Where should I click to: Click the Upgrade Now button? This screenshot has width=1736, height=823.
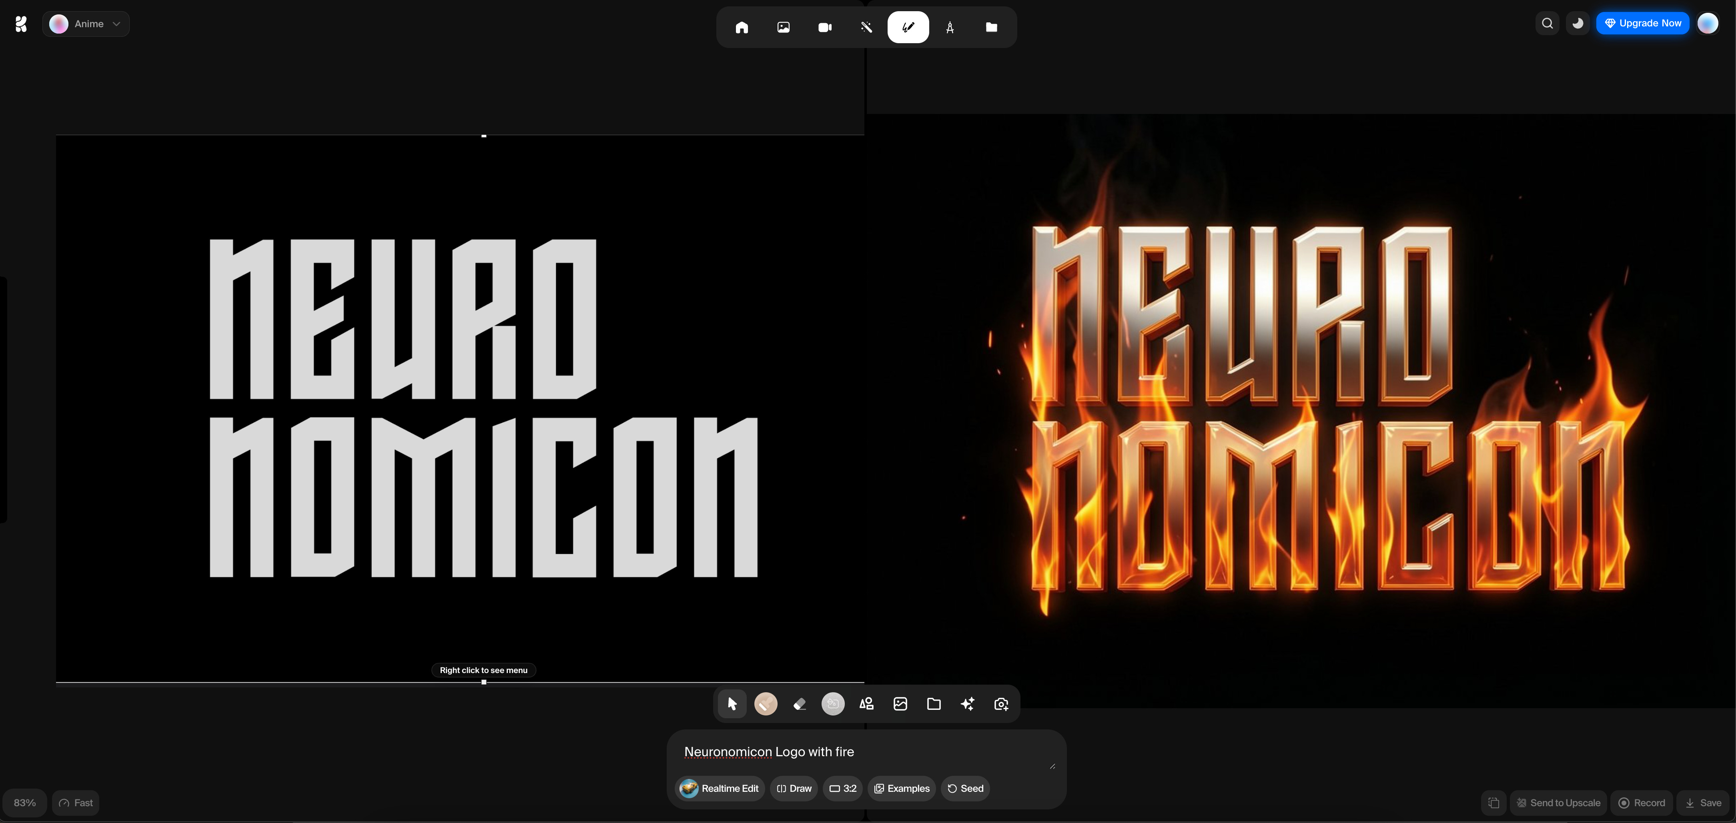click(1642, 23)
